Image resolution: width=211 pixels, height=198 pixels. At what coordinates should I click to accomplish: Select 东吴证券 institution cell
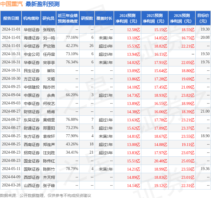click(x=32, y=120)
